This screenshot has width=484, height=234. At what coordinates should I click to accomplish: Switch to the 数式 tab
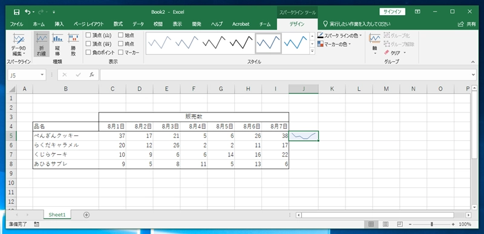tap(118, 24)
